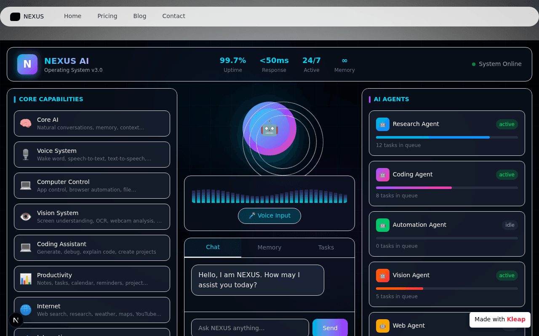Viewport: 539px width, 336px height.
Task: Click the <50ms Response stat
Action: pyautogui.click(x=274, y=64)
